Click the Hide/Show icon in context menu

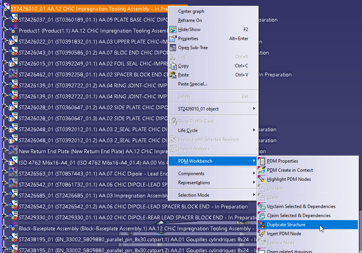click(x=173, y=29)
